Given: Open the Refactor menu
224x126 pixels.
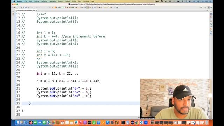Looking at the screenshot, I should click(x=44, y=1).
